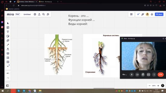Image resolution: width=166 pixels, height=93 pixels.
Task: Select the Frame tool
Action: [8, 58]
